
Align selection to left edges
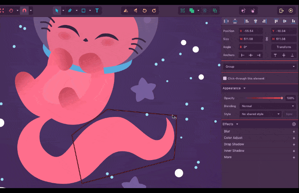pyautogui.click(x=247, y=21)
